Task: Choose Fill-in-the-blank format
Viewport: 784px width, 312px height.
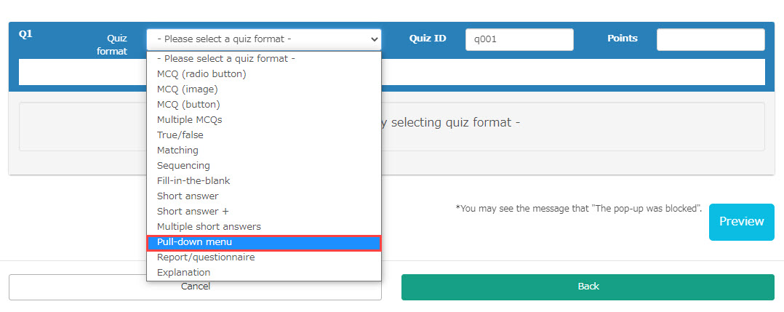Action: [193, 181]
